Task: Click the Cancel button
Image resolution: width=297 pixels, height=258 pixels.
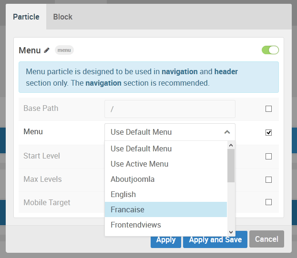Action: click(266, 239)
